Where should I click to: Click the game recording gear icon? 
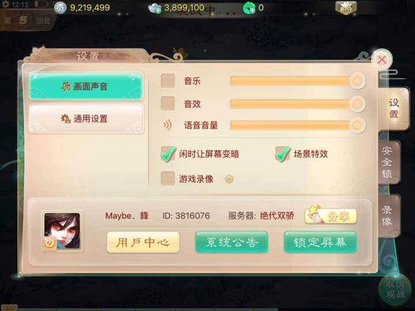click(x=229, y=179)
